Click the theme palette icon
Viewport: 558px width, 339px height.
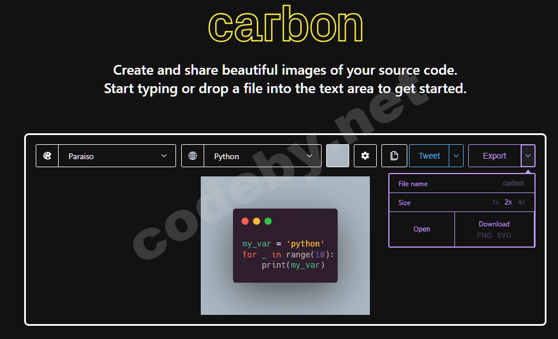(47, 156)
